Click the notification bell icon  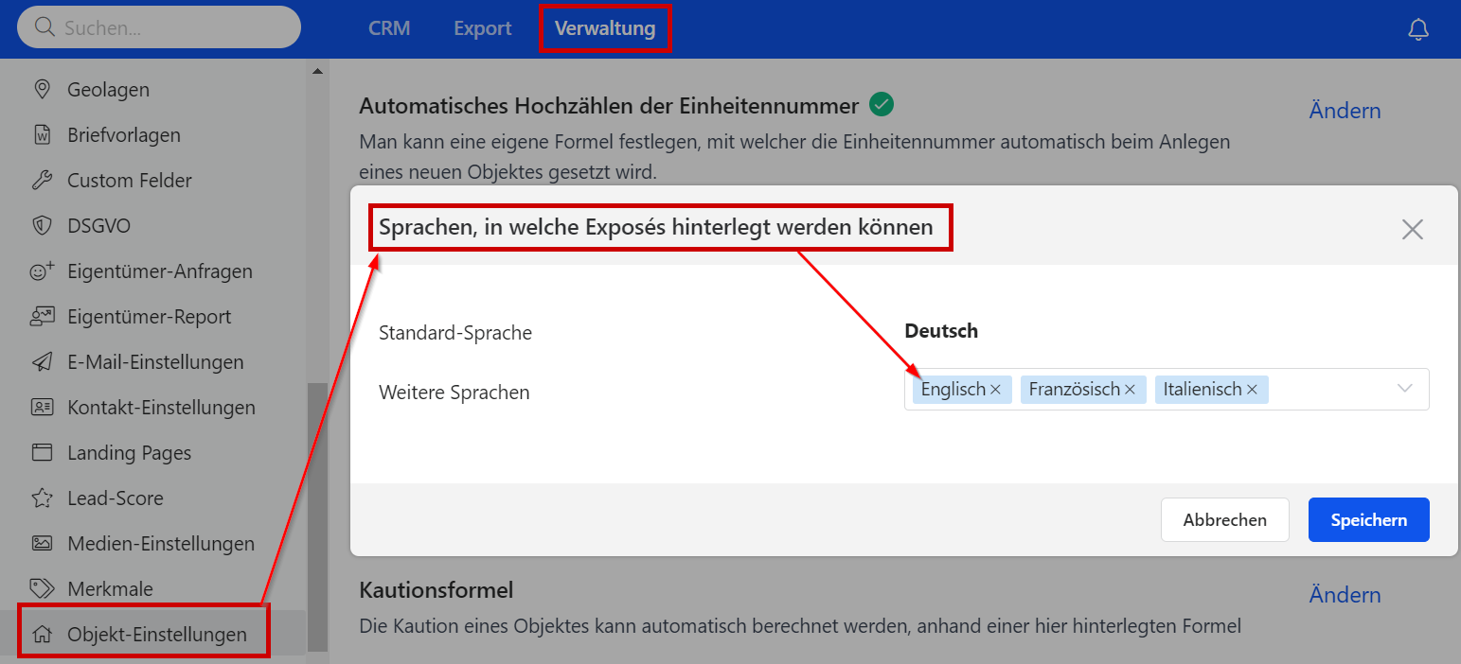tap(1417, 29)
